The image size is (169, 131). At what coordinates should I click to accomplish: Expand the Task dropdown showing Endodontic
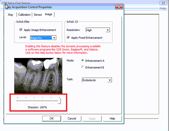[110, 80]
